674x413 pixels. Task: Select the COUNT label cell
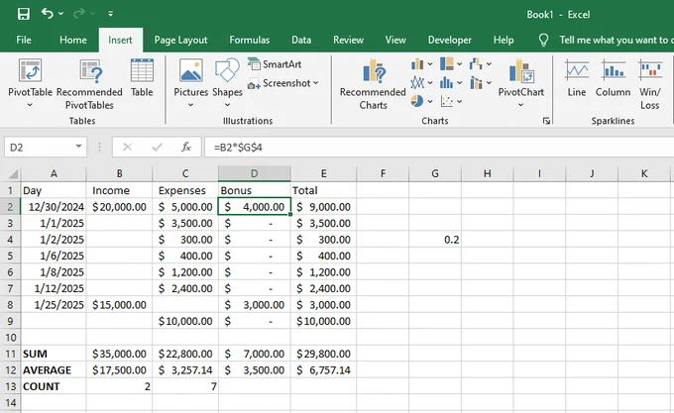(x=54, y=386)
